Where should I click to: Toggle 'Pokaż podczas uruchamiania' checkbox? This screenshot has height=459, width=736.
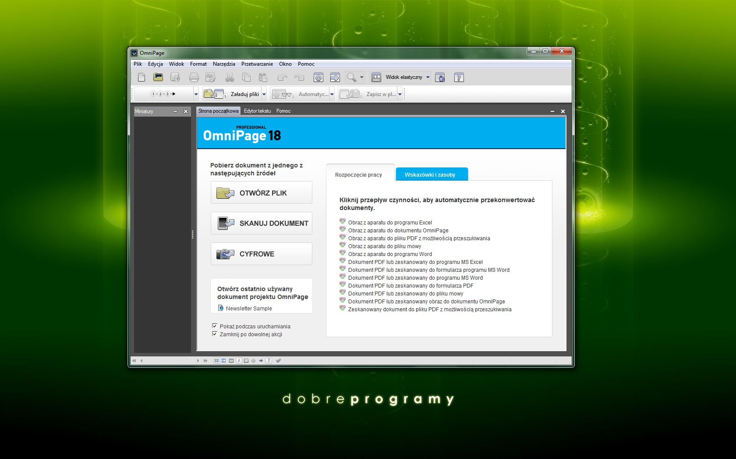pyautogui.click(x=215, y=326)
